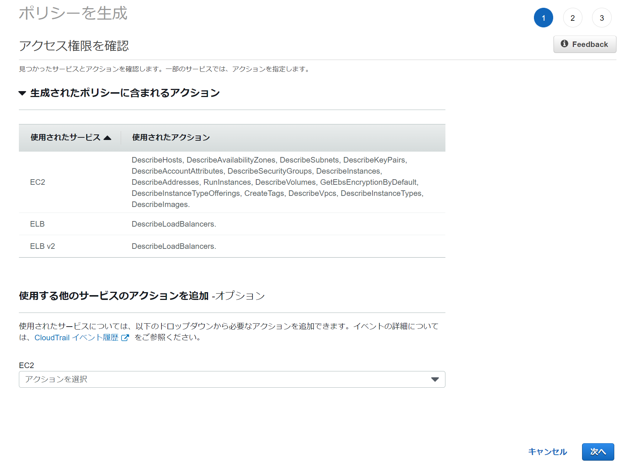Click the external link icon beside CloudTrail
Screen dimensions: 635x471
pyautogui.click(x=125, y=338)
